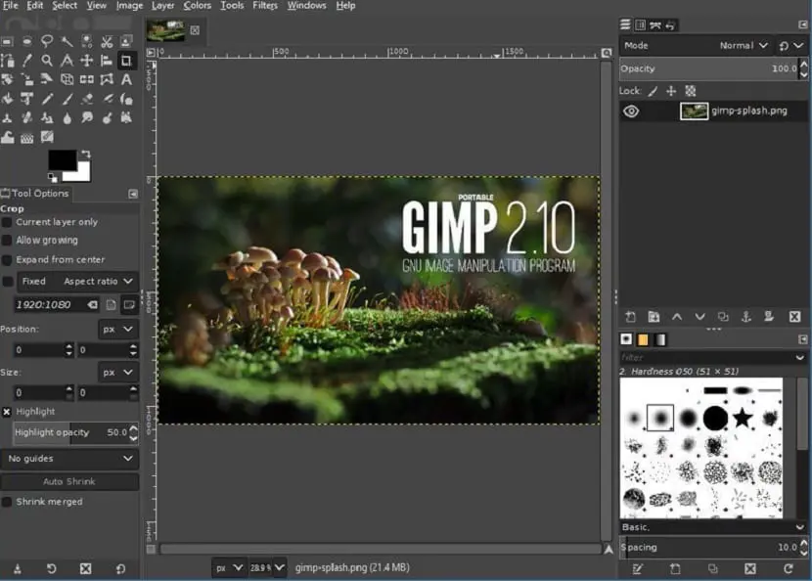This screenshot has width=812, height=581.
Task: Delete the current layer using the trash icon
Action: [x=794, y=317]
